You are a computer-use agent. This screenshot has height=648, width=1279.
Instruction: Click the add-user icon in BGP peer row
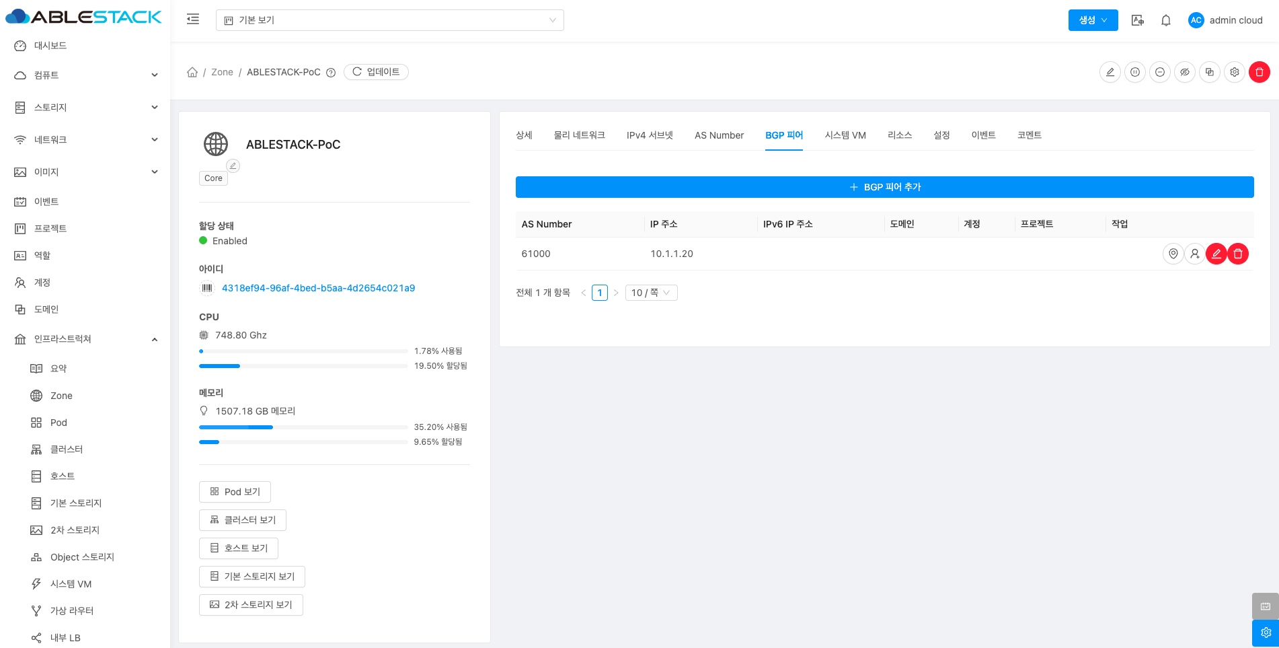[x=1194, y=254]
